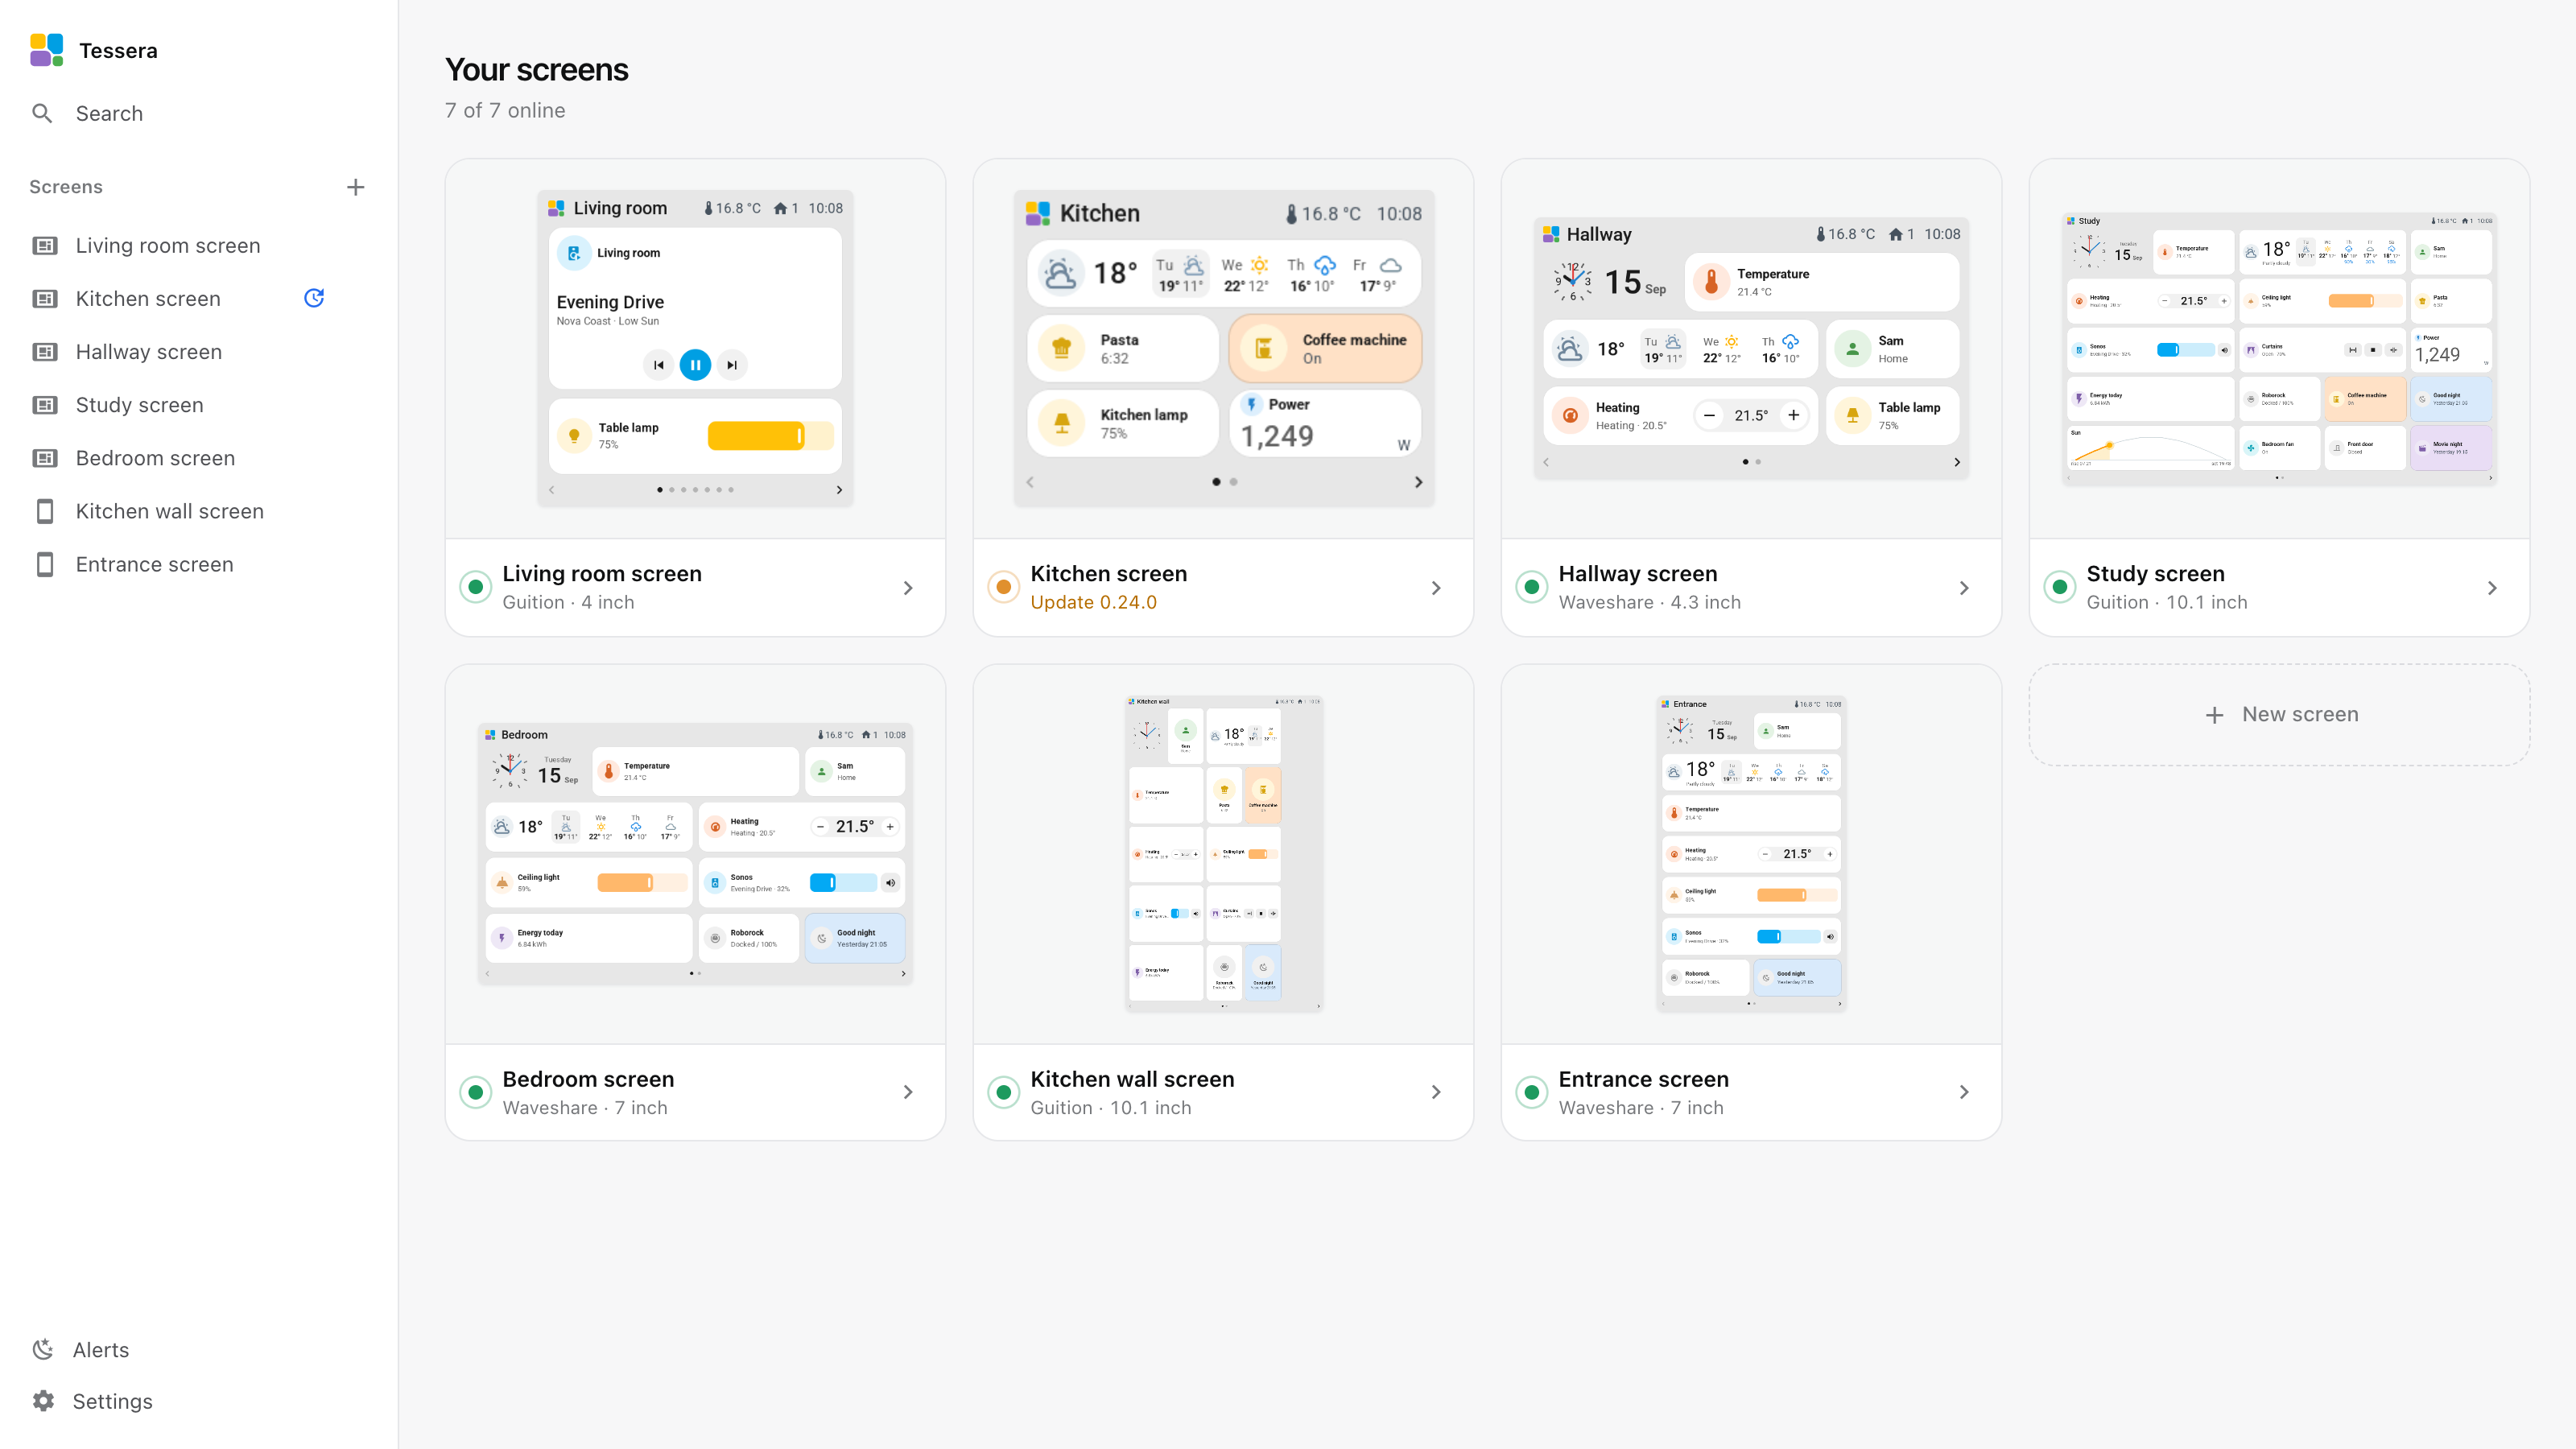Pause playback in Living room preview

click(695, 365)
